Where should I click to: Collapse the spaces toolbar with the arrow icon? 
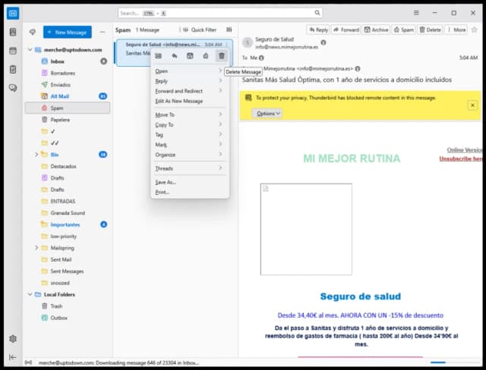(x=13, y=357)
